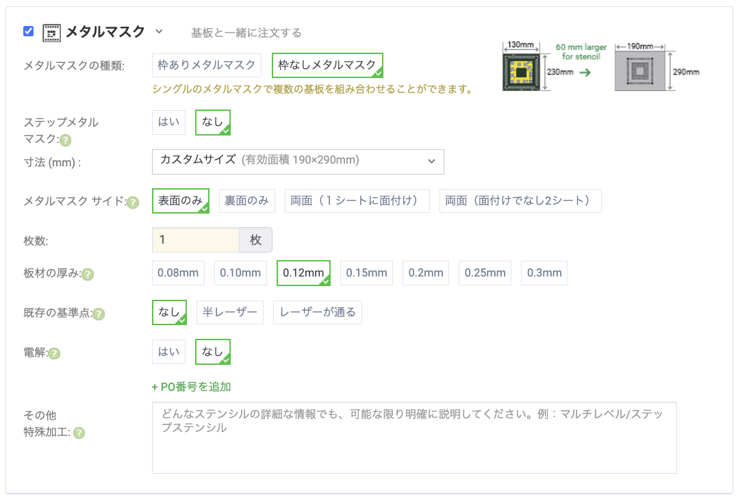Click help icon beside メタルマスク サイド
The height and width of the screenshot is (499, 738).
pos(133,202)
